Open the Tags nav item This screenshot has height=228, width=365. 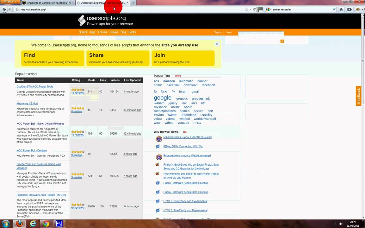[x=92, y=32]
